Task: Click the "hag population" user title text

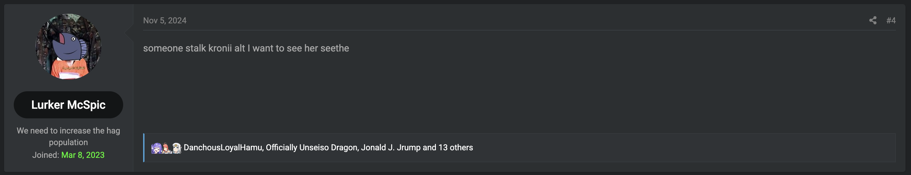Action: (68, 136)
